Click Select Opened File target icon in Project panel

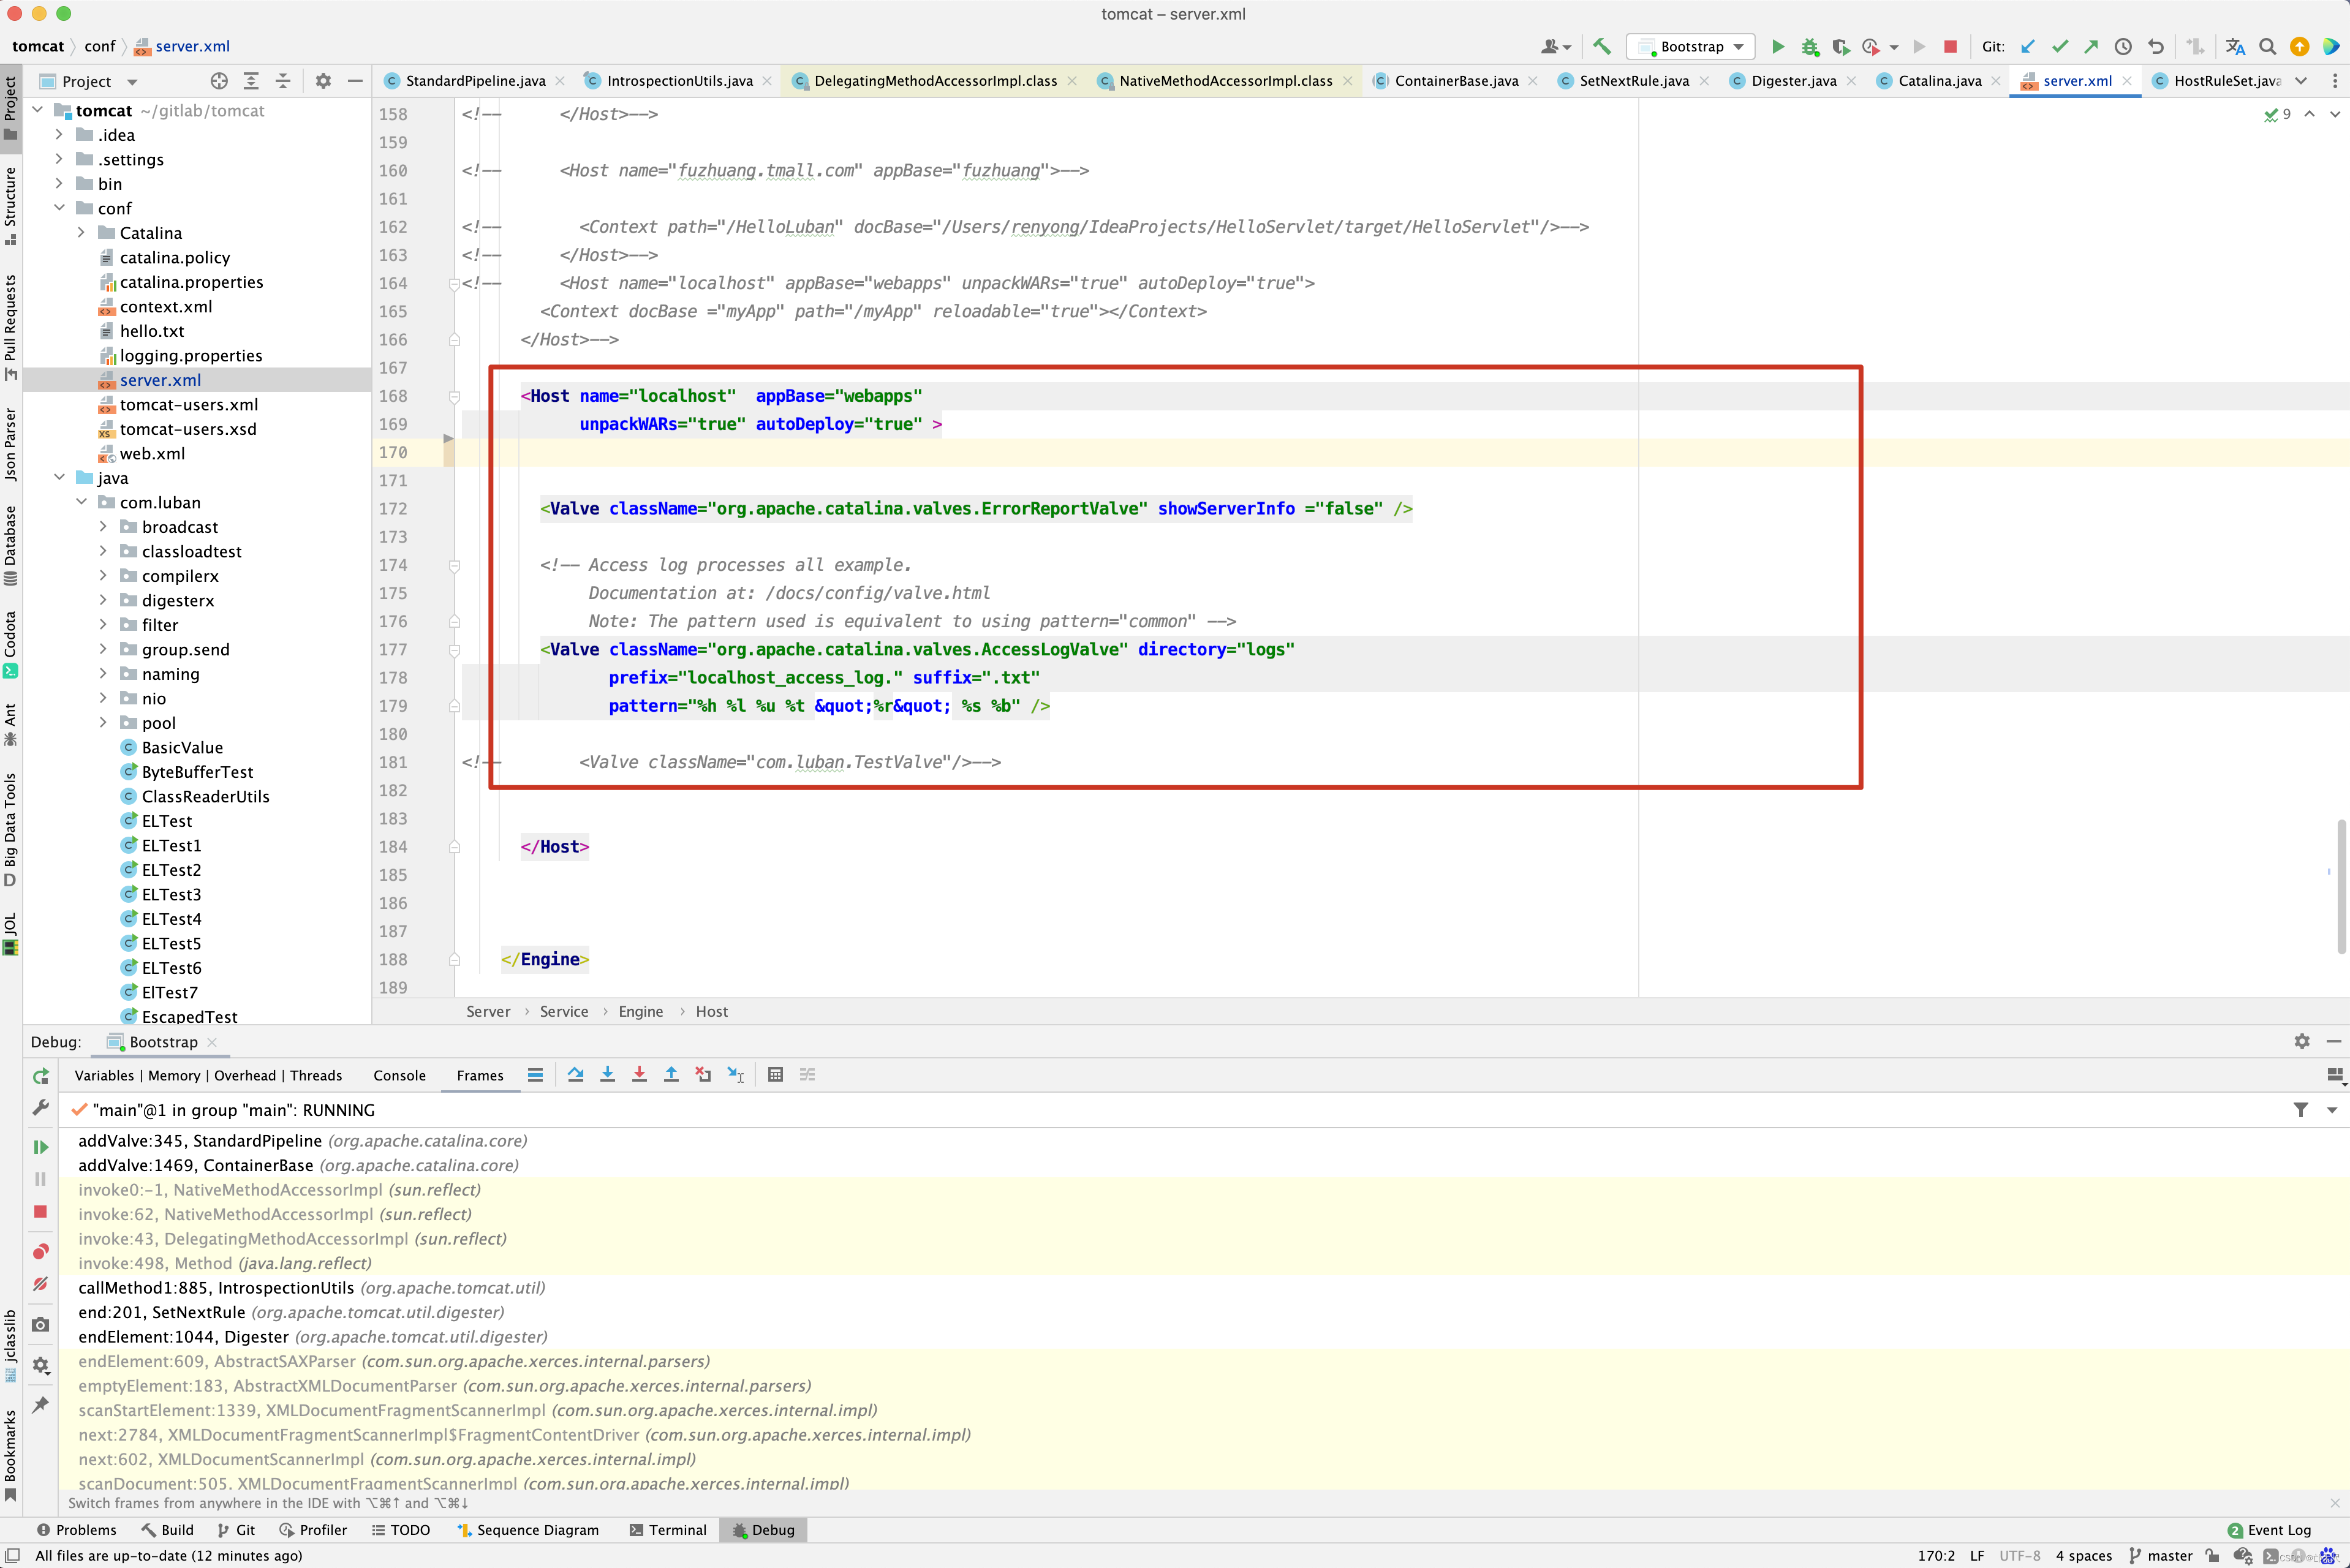[219, 81]
